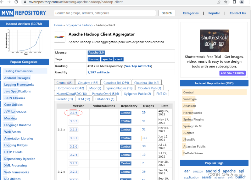Open Categories in top navigation
The height and width of the screenshot is (180, 251).
point(191,13)
